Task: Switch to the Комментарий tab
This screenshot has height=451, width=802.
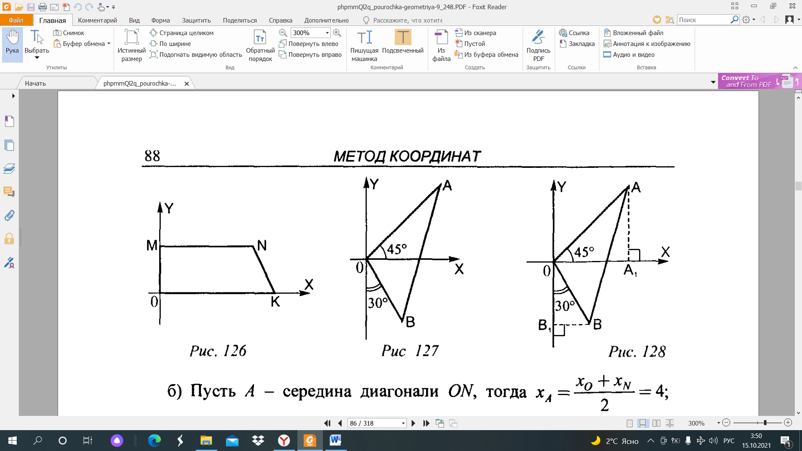Action: pos(97,20)
